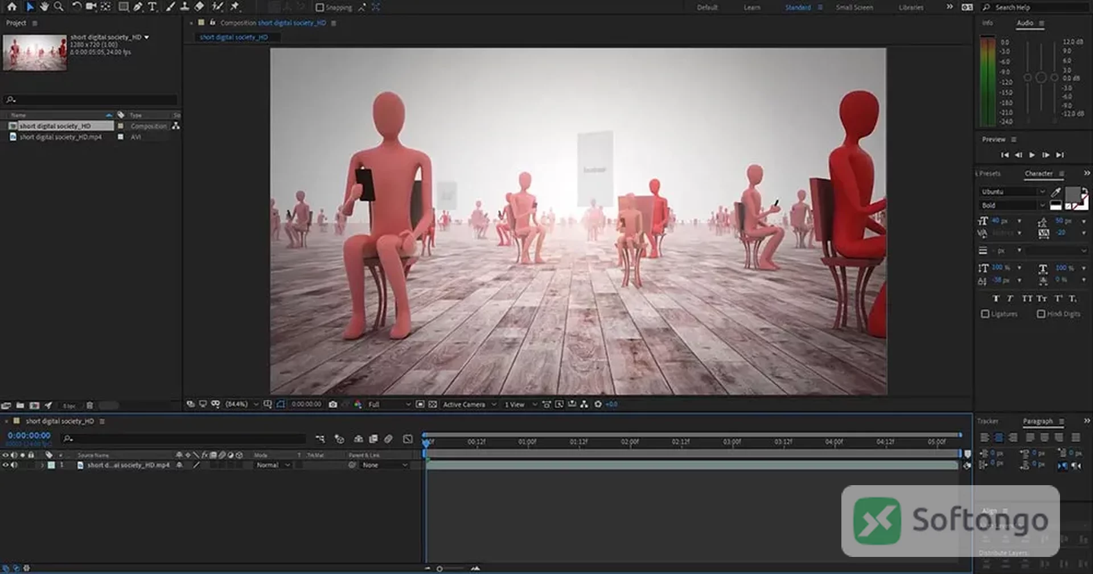Switch to the Small Screen workspace
The width and height of the screenshot is (1093, 574).
854,7
